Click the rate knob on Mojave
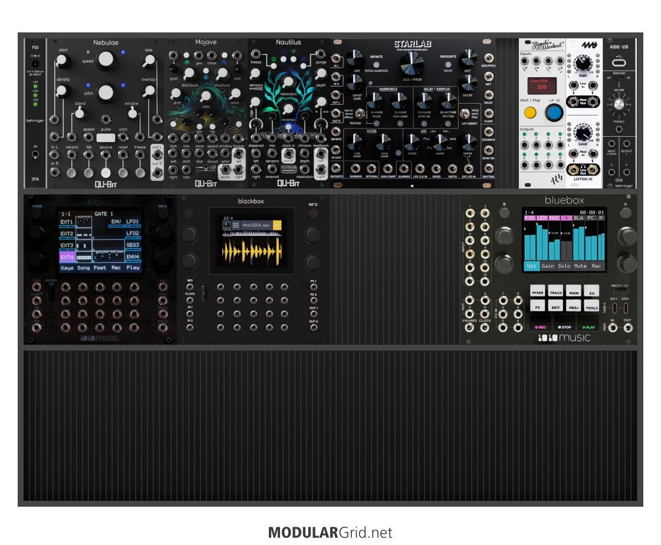Image resolution: width=661 pixels, height=545 pixels. click(x=205, y=97)
